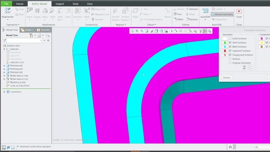Click check-all icon in Geometry panel
Viewport: 270px width, 152px height.
point(245,68)
